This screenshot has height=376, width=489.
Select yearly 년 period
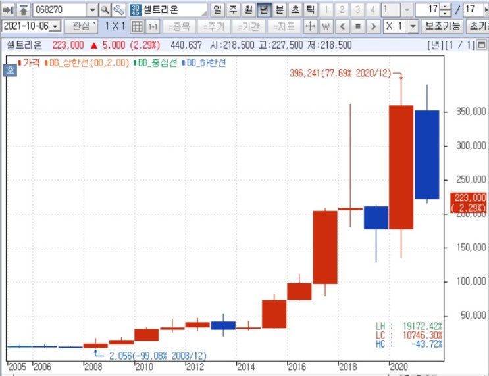[x=264, y=10]
